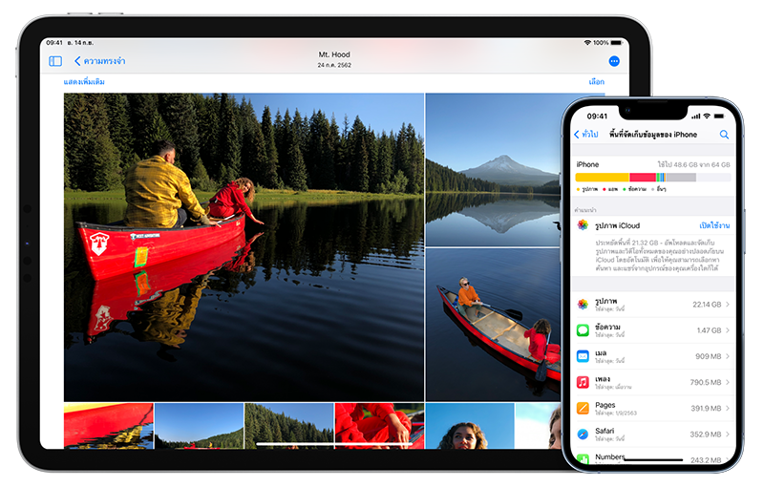Open the Pages app icon
The height and width of the screenshot is (488, 764).
coord(583,408)
